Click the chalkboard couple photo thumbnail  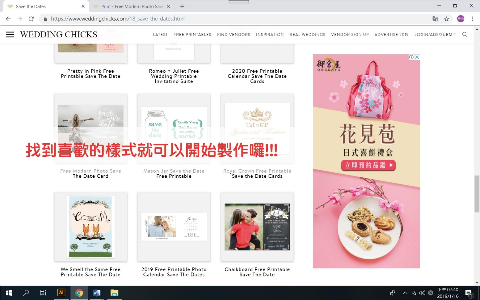(257, 227)
